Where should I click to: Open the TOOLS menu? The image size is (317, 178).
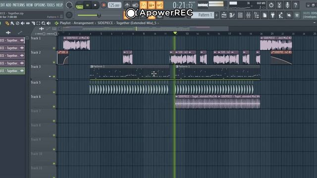[x=51, y=5]
